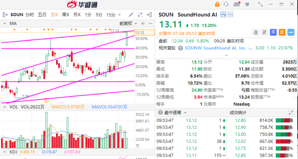Click the tick row with volume 38

[191, 141]
